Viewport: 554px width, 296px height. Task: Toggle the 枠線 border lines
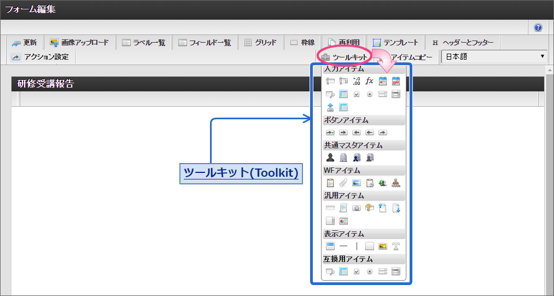pyautogui.click(x=302, y=43)
